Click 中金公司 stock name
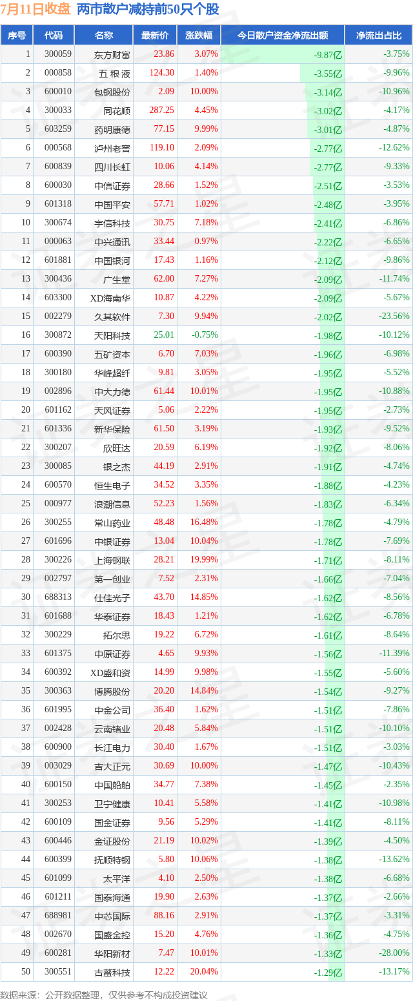The width and height of the screenshot is (413, 1001). click(112, 710)
